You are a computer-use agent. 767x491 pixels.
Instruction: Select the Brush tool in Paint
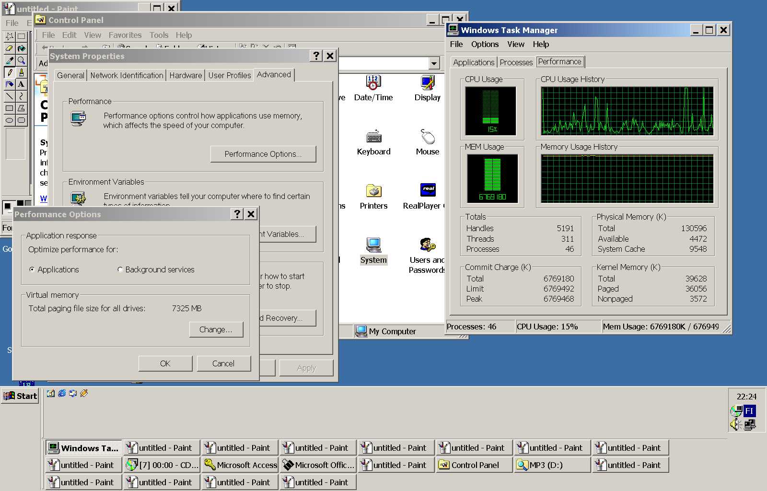point(22,72)
